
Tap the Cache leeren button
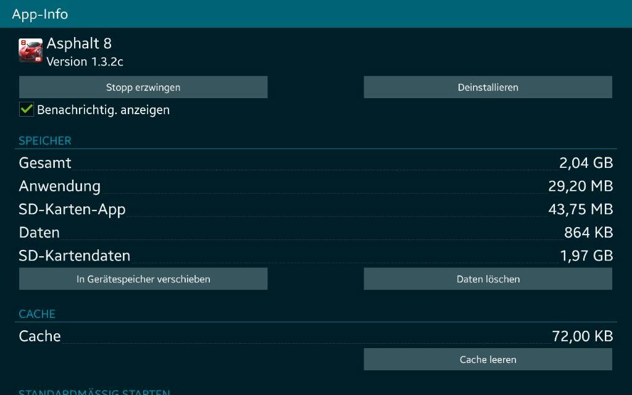tap(488, 359)
